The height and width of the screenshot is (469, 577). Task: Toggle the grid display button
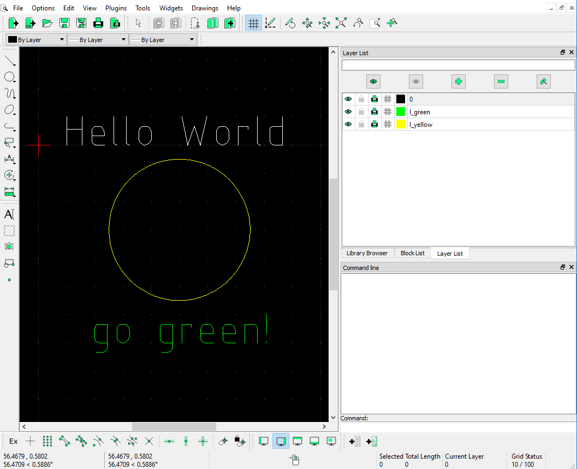pyautogui.click(x=253, y=23)
